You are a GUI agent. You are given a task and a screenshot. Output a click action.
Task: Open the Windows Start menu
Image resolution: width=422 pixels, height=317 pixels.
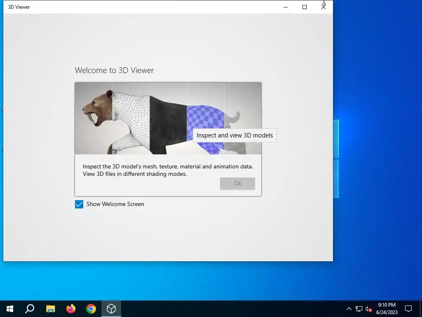pos(10,309)
